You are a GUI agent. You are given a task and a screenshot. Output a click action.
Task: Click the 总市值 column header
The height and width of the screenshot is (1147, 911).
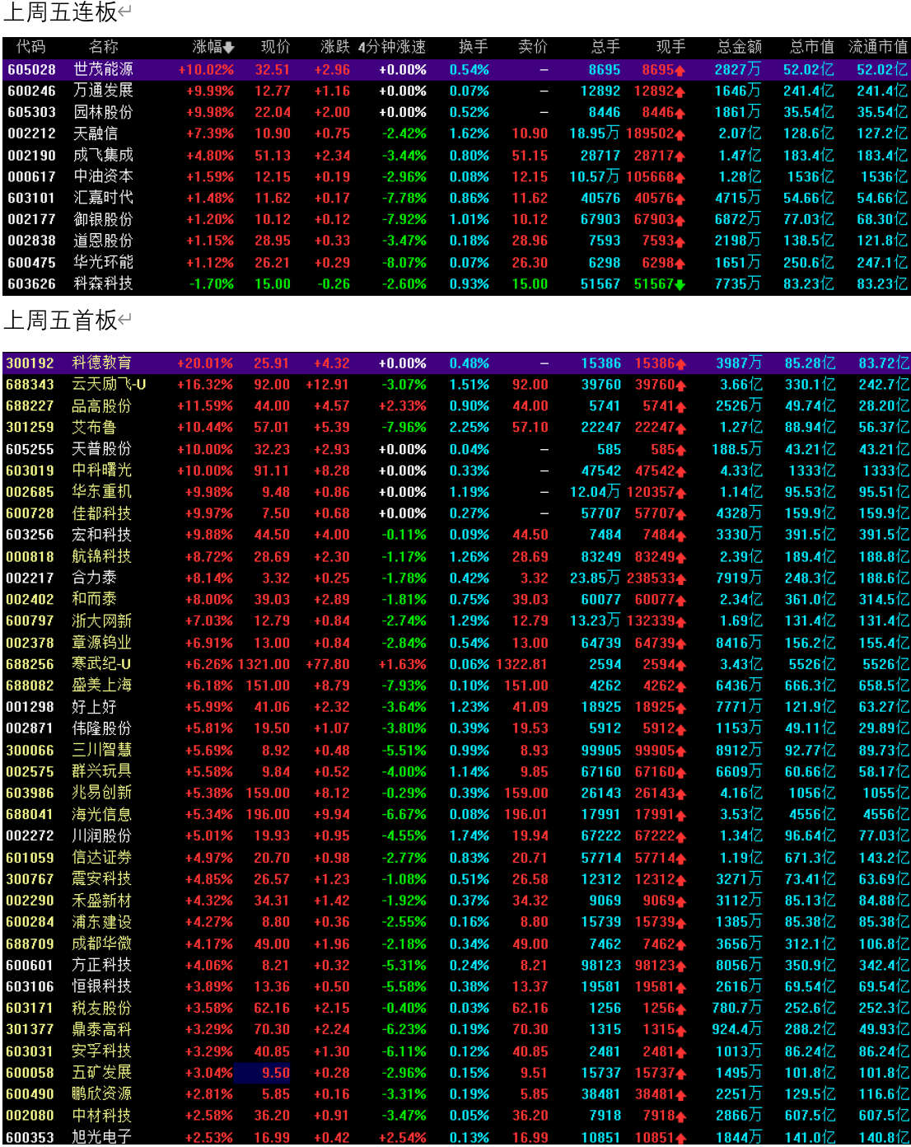click(812, 47)
